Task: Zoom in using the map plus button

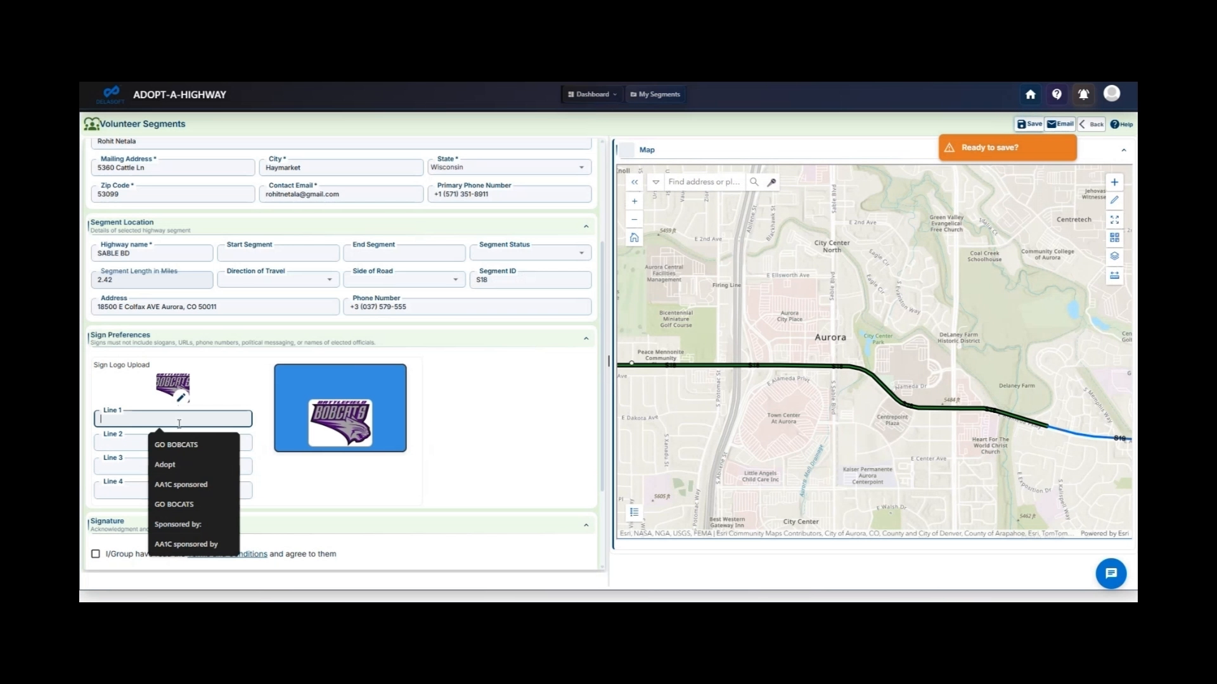Action: [x=634, y=201]
